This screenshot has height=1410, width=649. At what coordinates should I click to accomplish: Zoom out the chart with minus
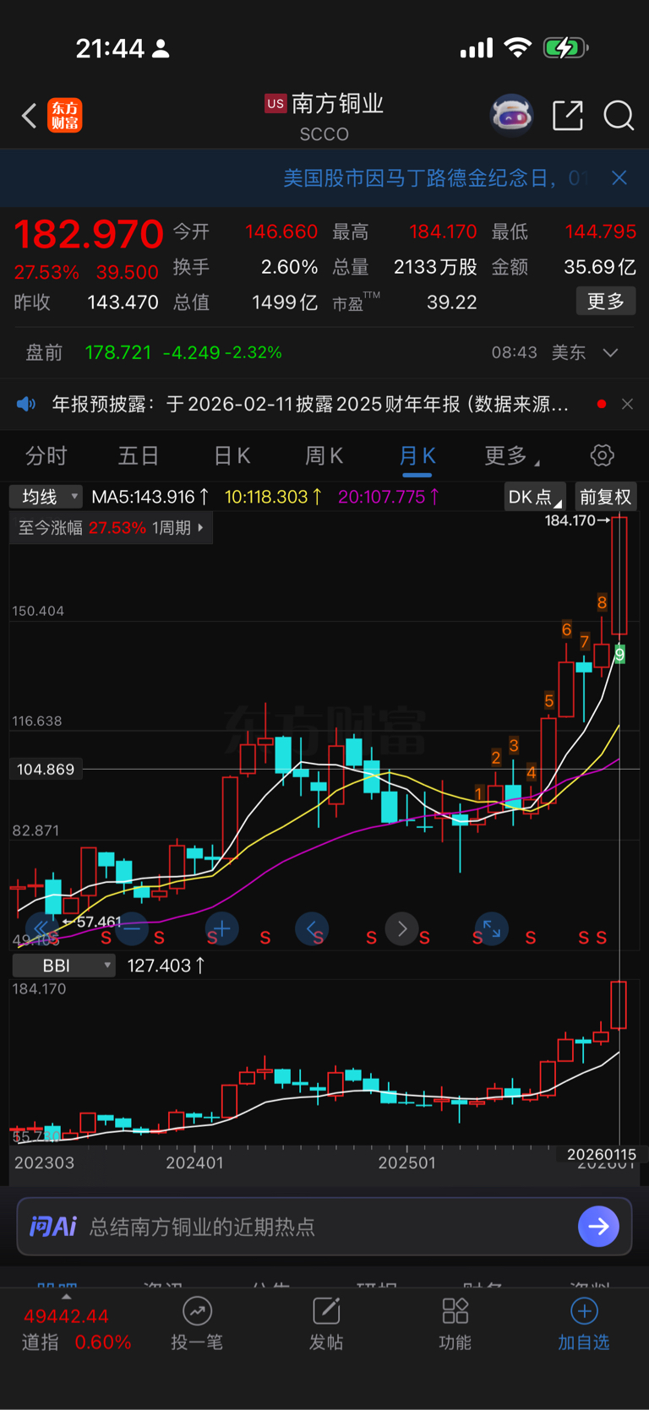point(132,929)
